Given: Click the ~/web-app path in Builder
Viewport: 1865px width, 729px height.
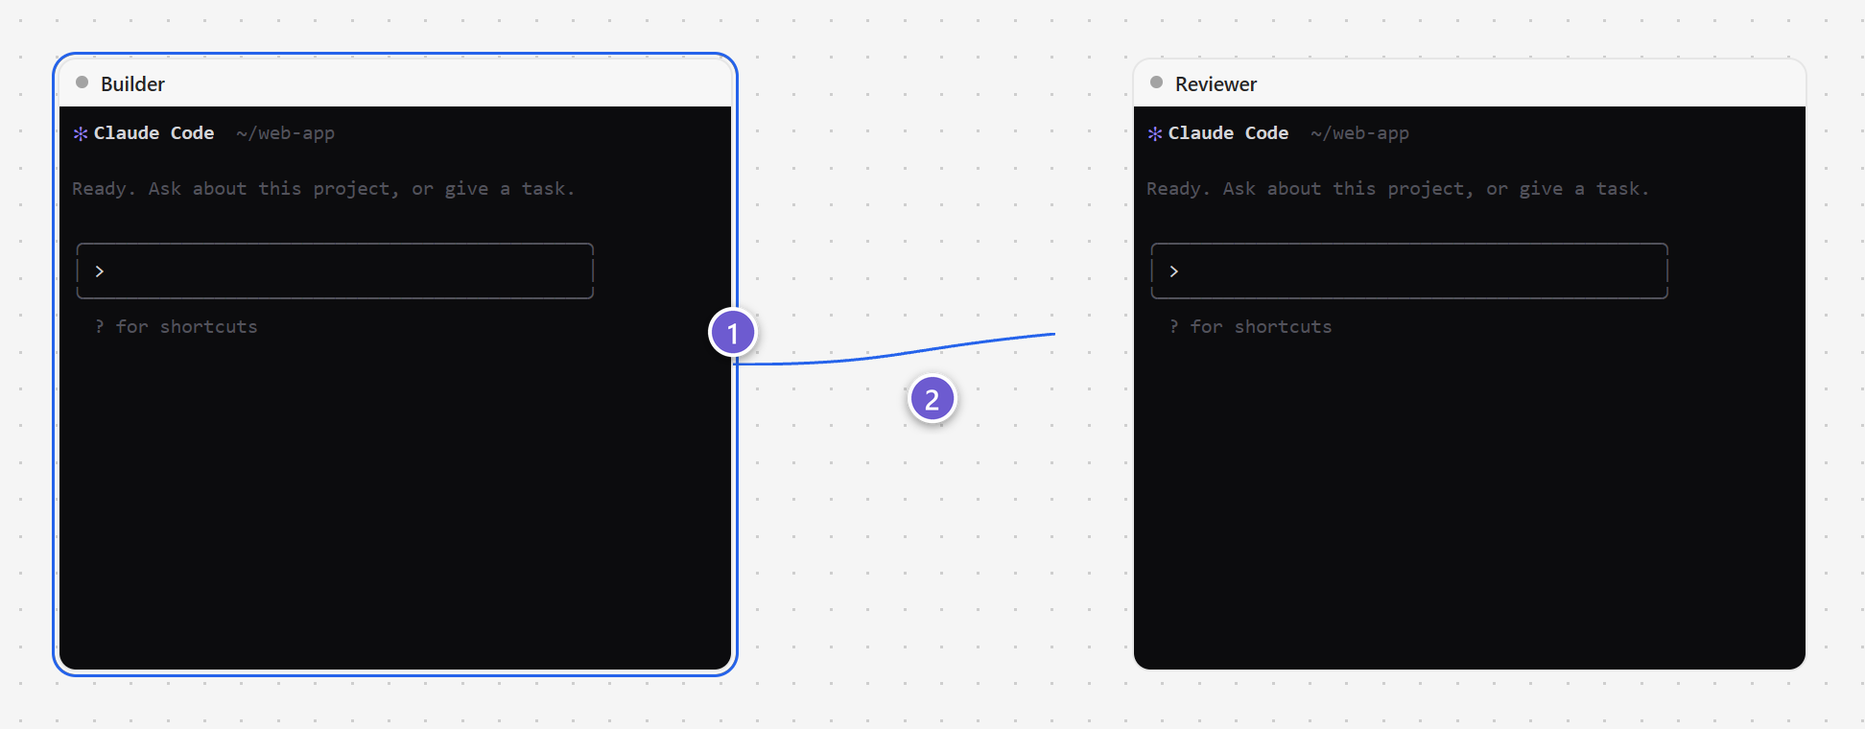Looking at the screenshot, I should click(x=286, y=133).
